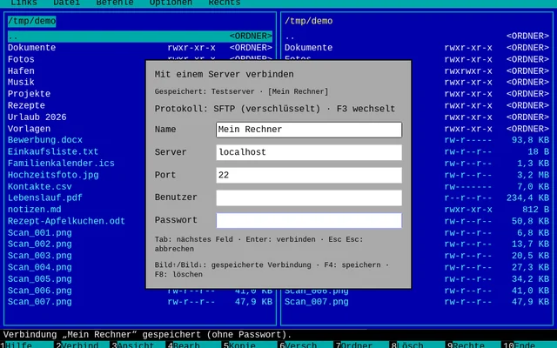Screen dimensions: 557x348
Task: Select the Musik folder
Action: coord(21,83)
